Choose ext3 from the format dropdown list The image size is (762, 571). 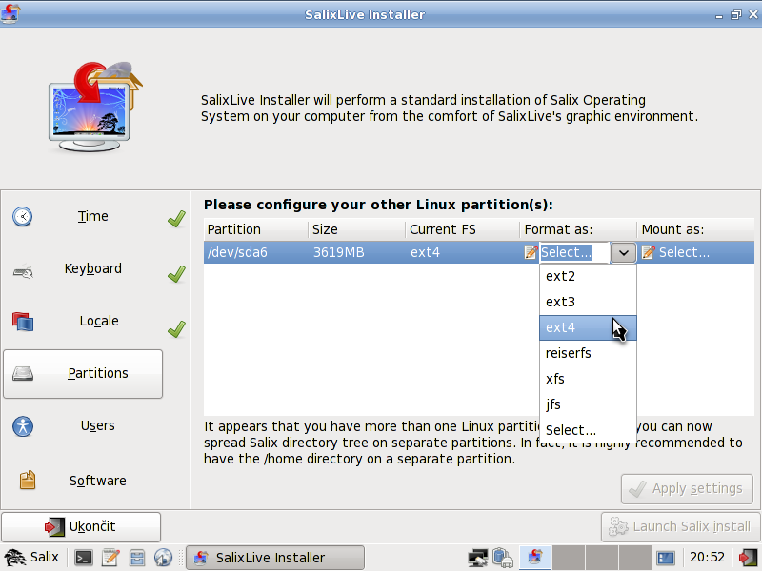tap(588, 302)
